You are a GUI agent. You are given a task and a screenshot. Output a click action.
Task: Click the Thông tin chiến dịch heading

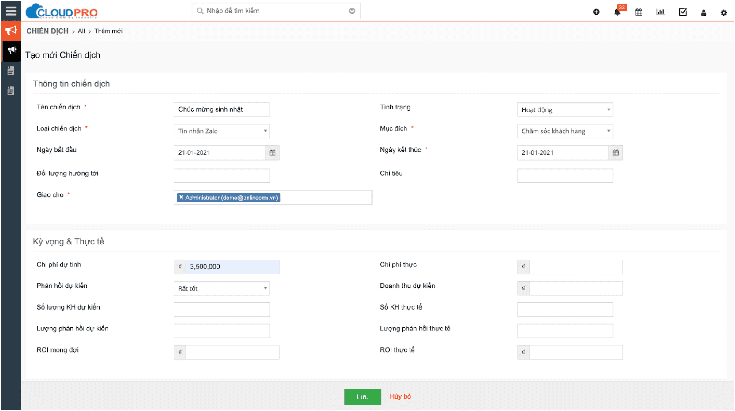(x=71, y=84)
